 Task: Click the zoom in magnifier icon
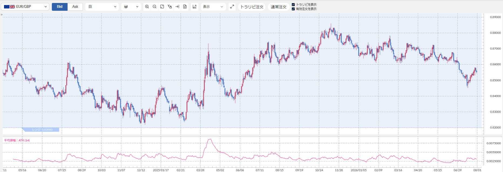point(147,7)
